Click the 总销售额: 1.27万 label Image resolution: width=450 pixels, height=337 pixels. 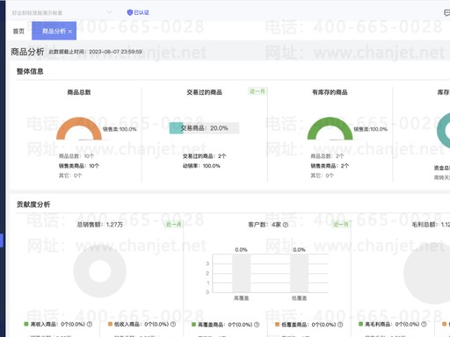point(100,225)
